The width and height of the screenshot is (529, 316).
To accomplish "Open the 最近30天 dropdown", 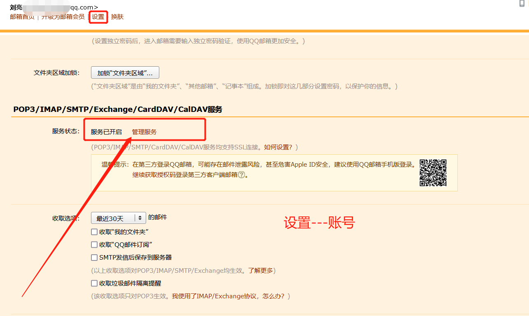I will click(x=119, y=218).
